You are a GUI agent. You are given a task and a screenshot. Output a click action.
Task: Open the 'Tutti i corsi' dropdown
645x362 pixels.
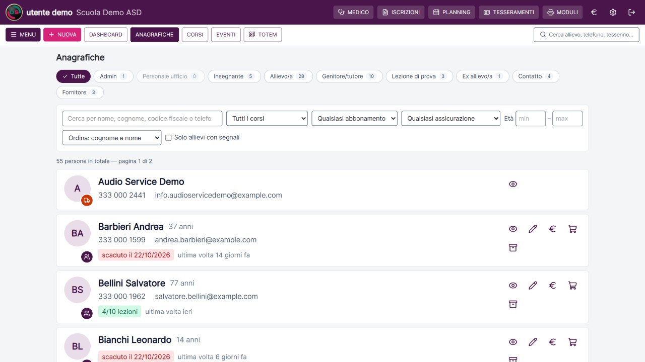(x=267, y=119)
